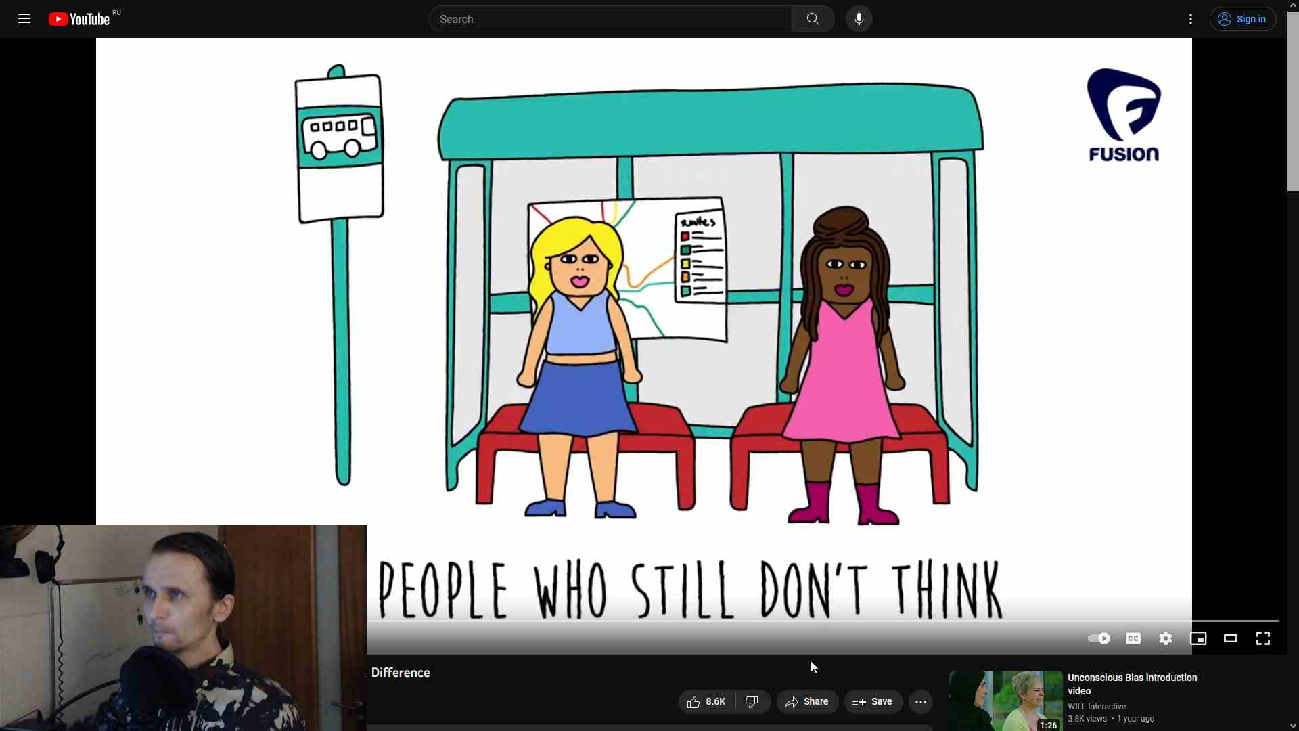The width and height of the screenshot is (1299, 731).
Task: Go to the YouTube home logo
Action: tap(80, 19)
